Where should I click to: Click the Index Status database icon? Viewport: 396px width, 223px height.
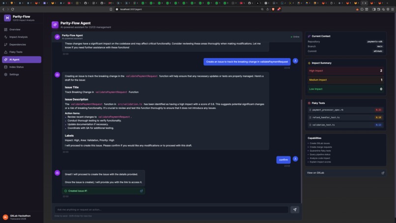[5, 67]
